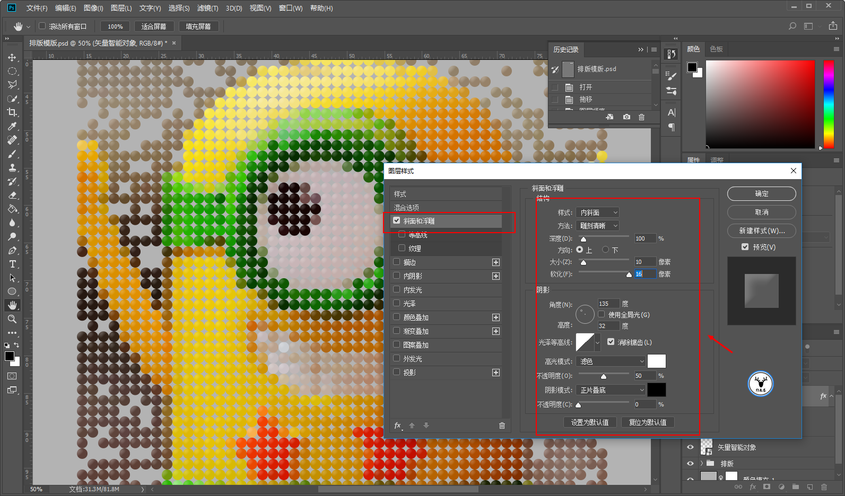
Task: Expand the 排版 layer group
Action: [x=701, y=463]
